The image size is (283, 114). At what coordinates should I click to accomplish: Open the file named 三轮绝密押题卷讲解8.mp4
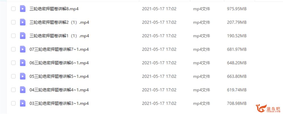click(54, 9)
